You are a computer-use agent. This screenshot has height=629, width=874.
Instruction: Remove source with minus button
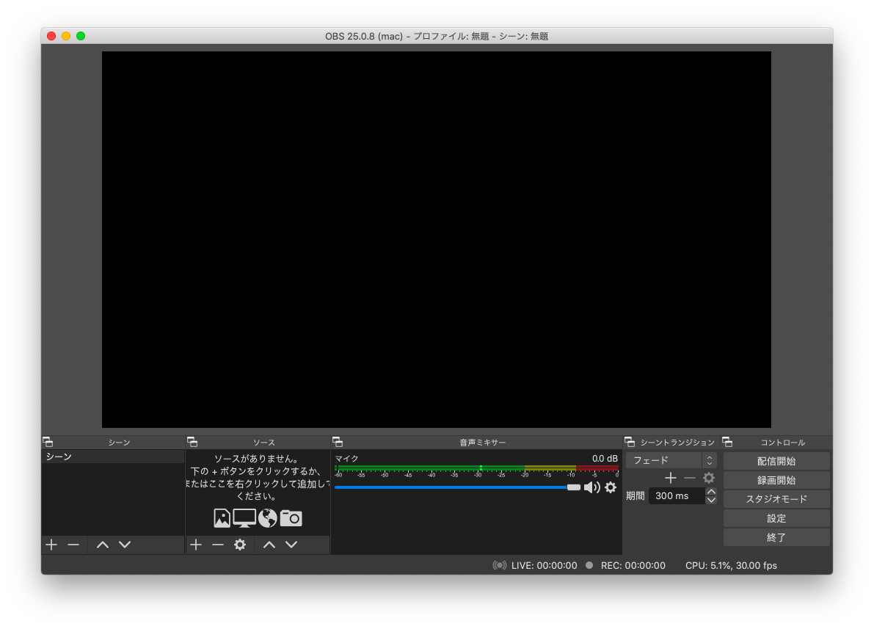tap(218, 545)
